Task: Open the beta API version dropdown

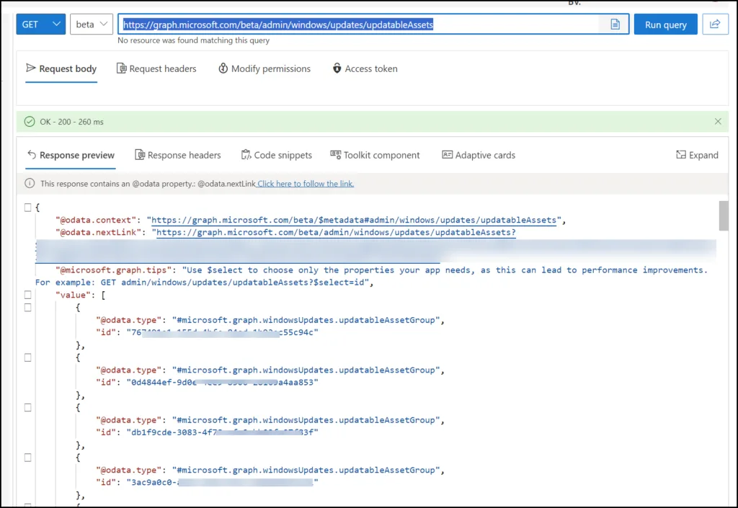Action: [x=92, y=24]
